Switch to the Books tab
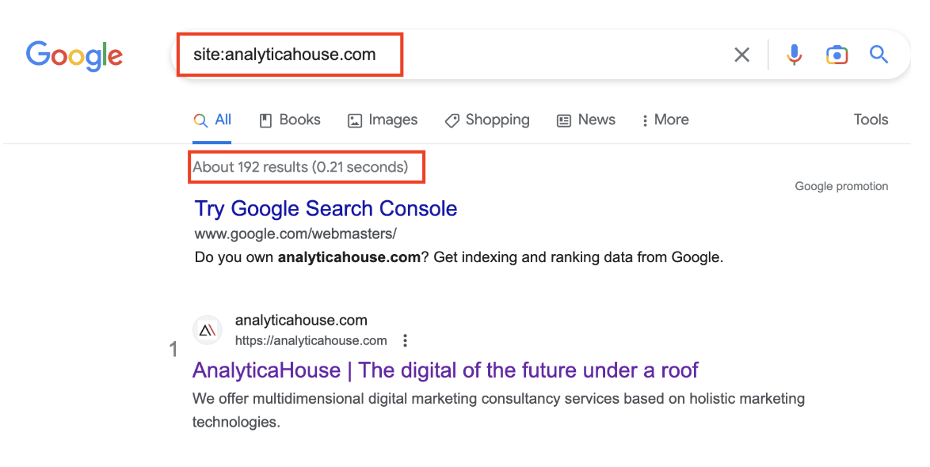Viewport: 930px width, 467px height. [x=290, y=120]
